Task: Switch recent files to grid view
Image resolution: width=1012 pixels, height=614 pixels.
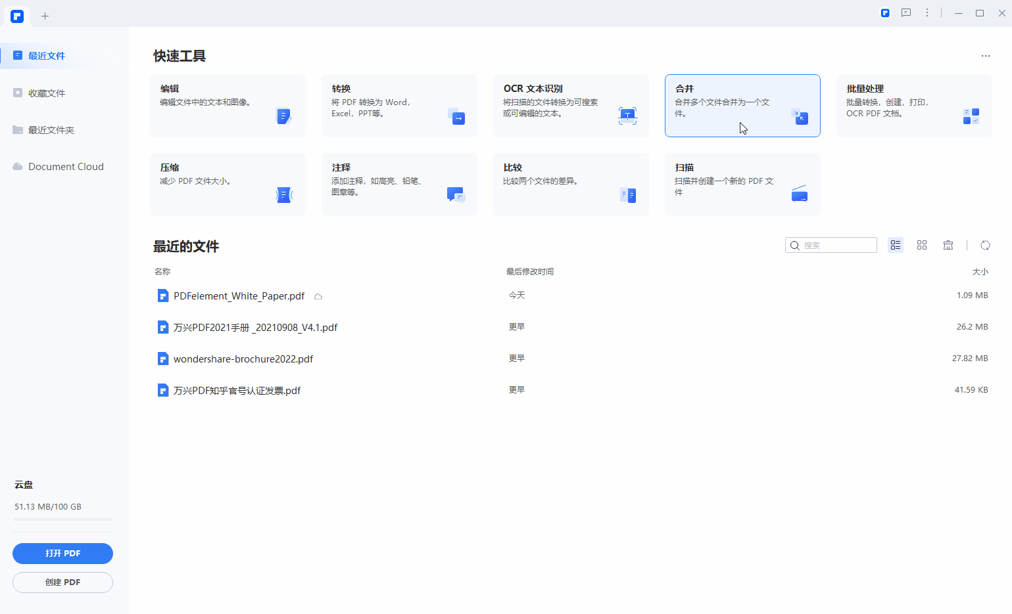Action: [921, 244]
